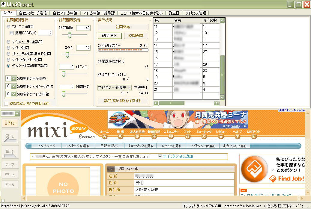Switch to the 自動マイミク申請 tab

(65, 13)
